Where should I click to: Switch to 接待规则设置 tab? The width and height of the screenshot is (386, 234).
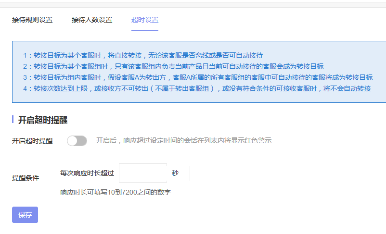point(32,20)
